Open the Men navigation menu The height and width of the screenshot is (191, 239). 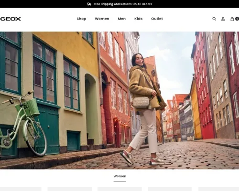click(122, 19)
